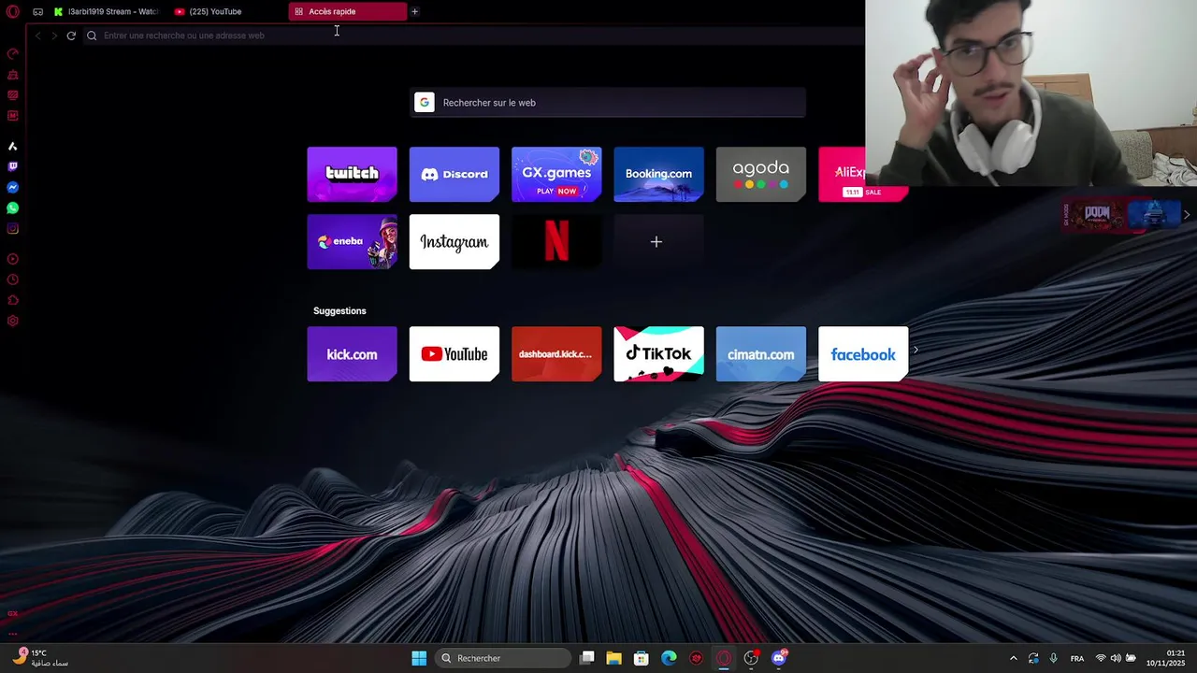The width and height of the screenshot is (1197, 673).
Task: Open Discord from the taskbar
Action: click(x=779, y=658)
